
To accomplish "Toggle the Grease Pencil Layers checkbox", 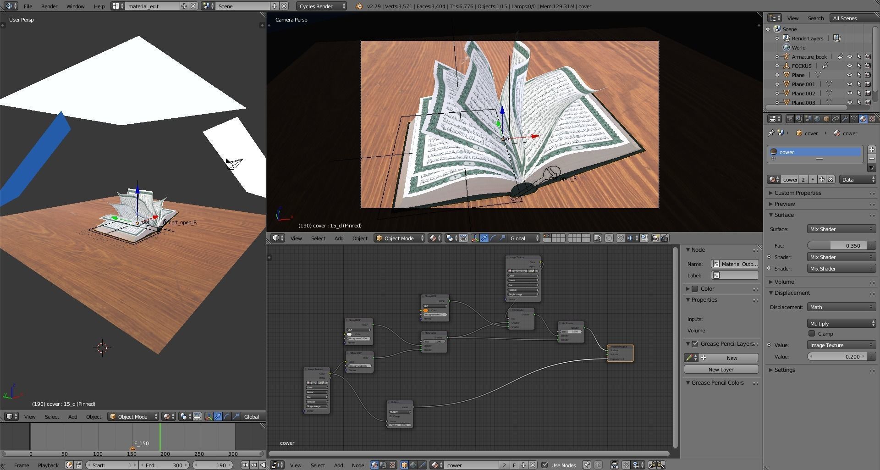I will (695, 343).
